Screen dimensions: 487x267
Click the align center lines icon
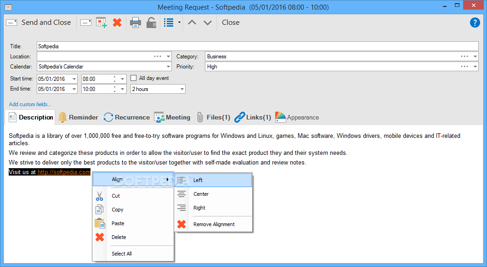181,194
